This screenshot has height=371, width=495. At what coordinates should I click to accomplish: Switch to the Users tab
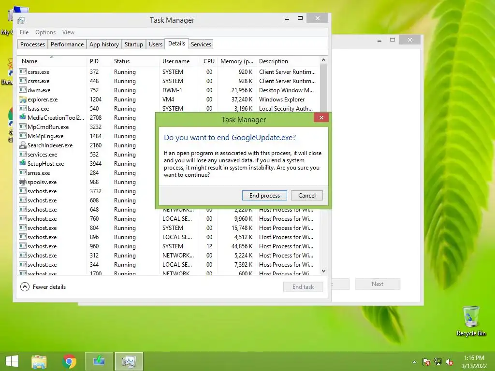coord(156,44)
